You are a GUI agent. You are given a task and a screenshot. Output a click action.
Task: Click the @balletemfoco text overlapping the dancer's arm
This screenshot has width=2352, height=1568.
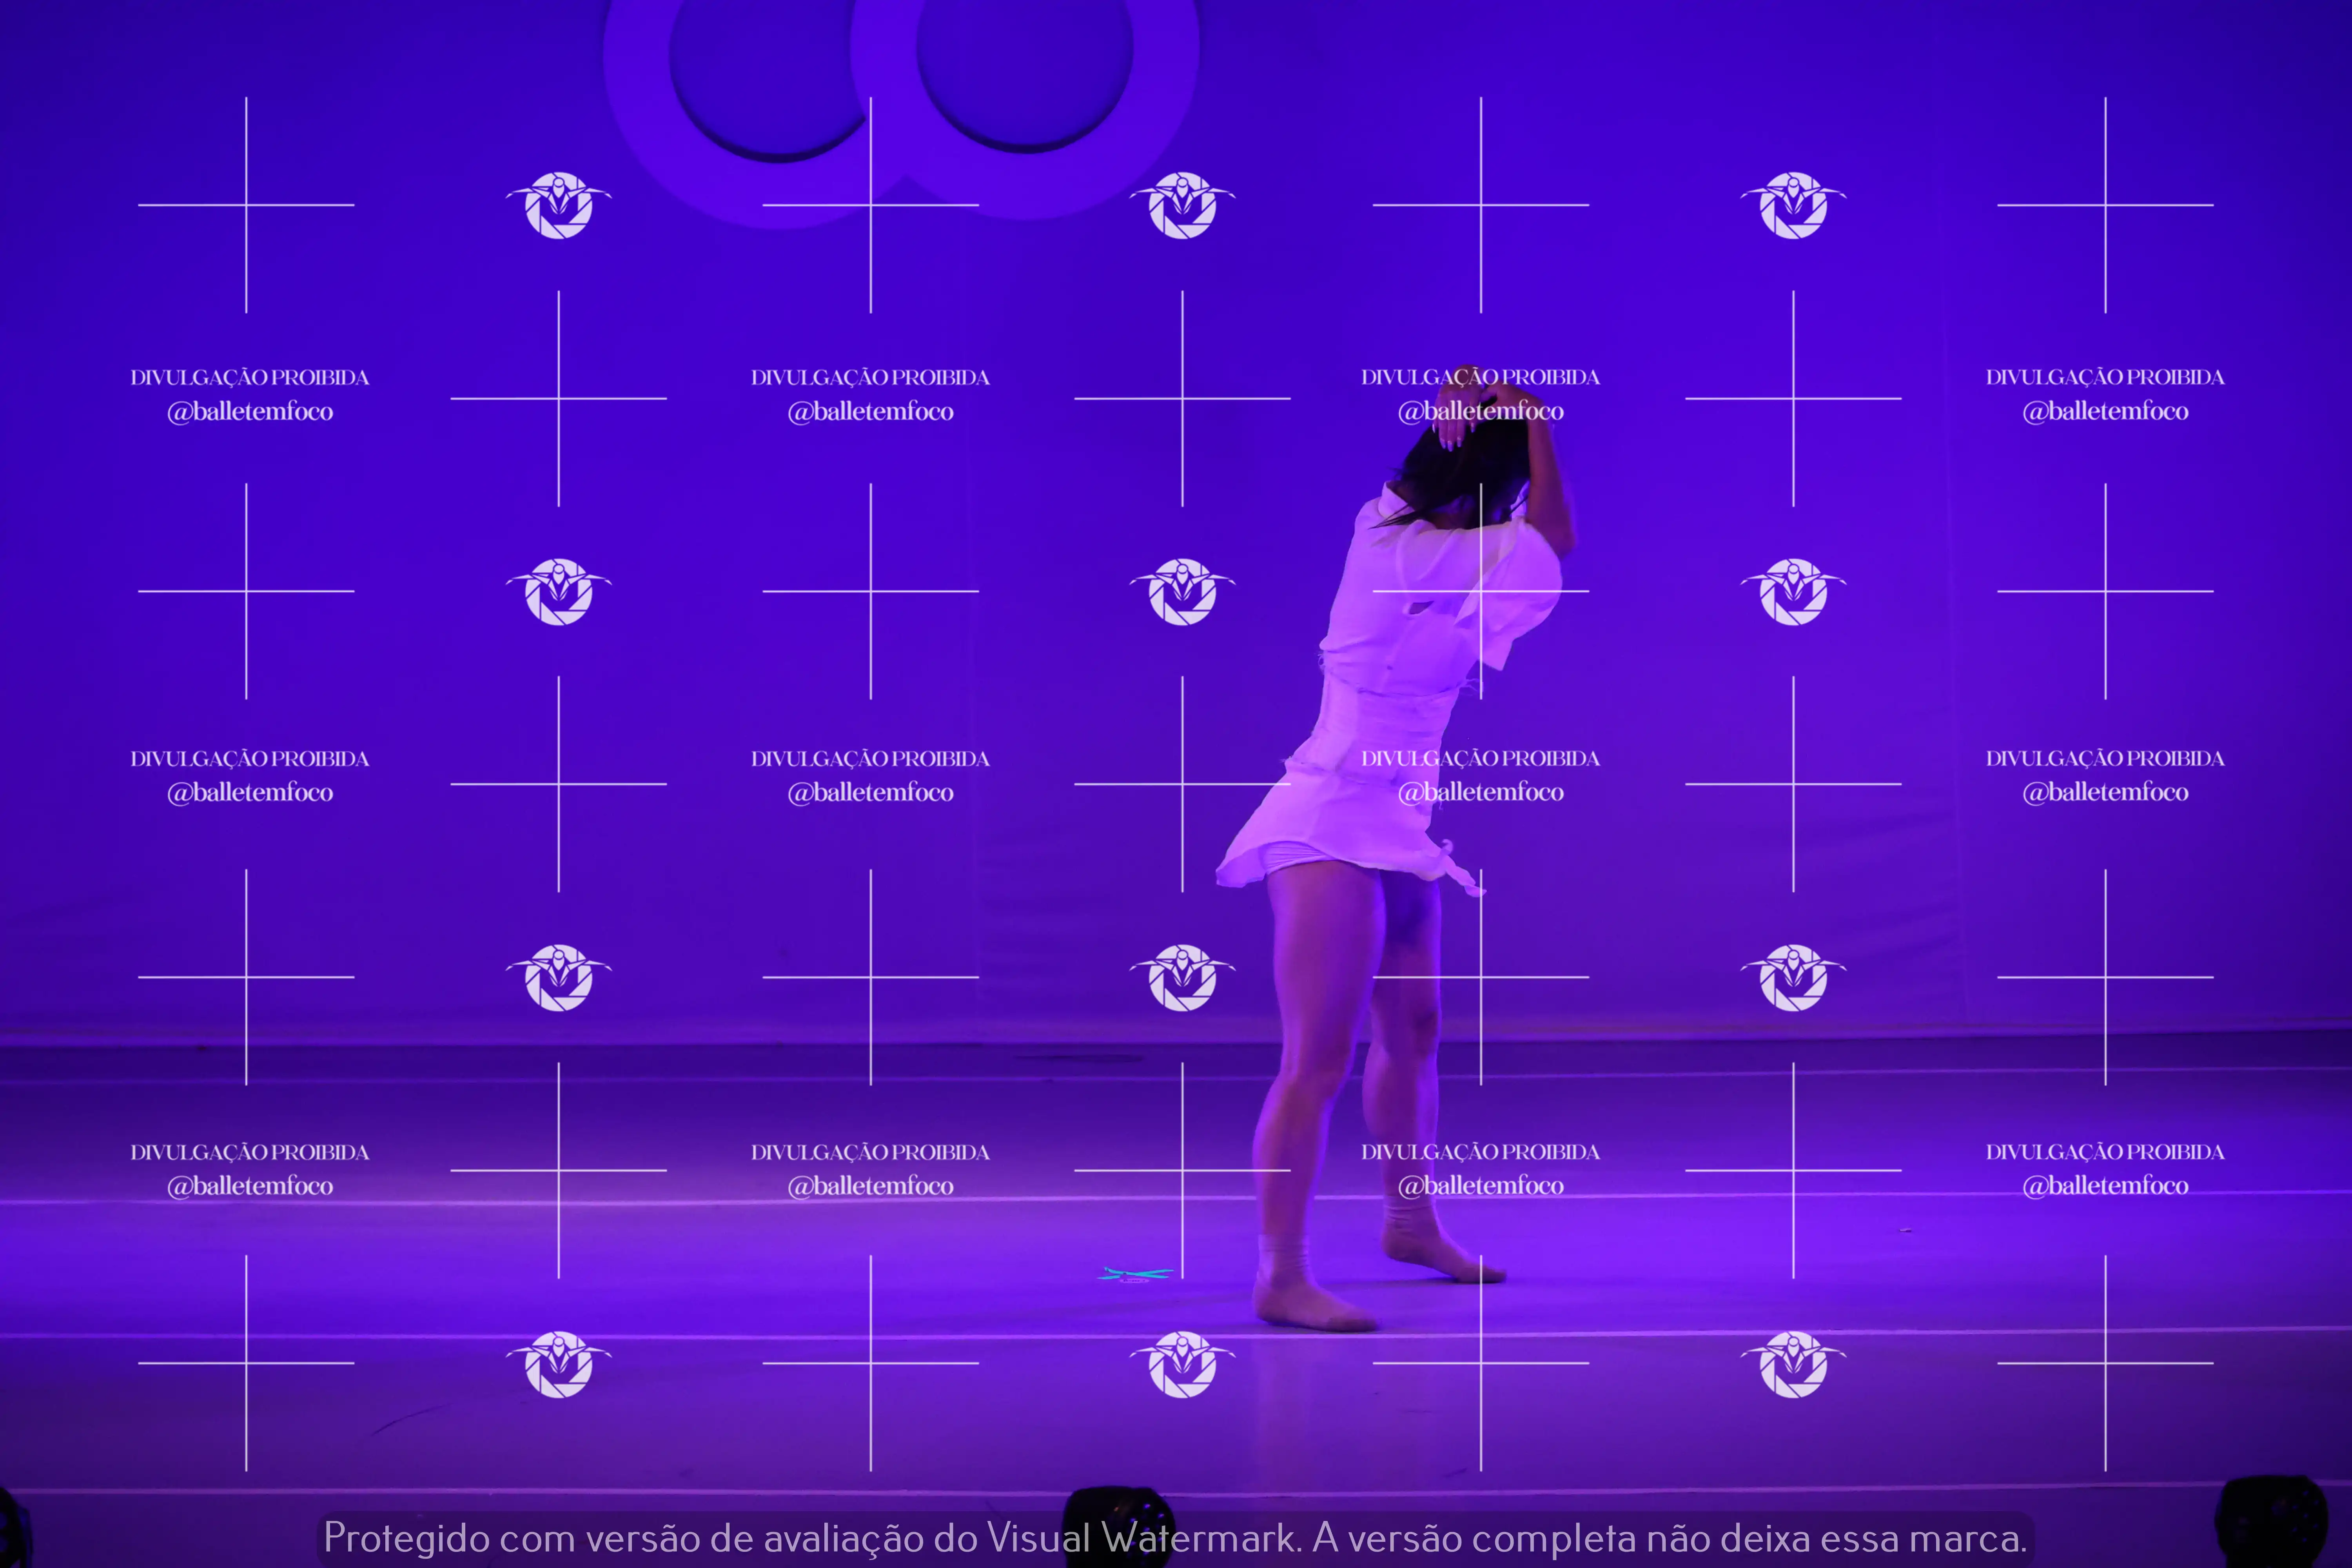pos(1481,411)
